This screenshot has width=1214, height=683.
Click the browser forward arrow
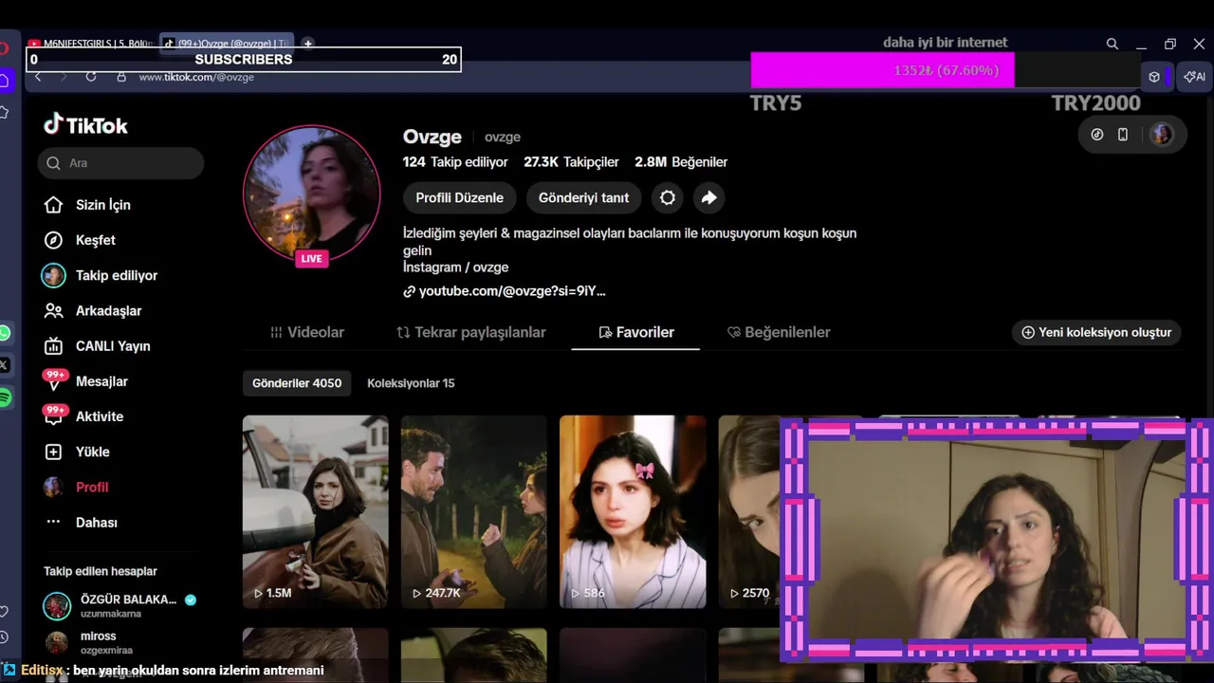click(64, 77)
